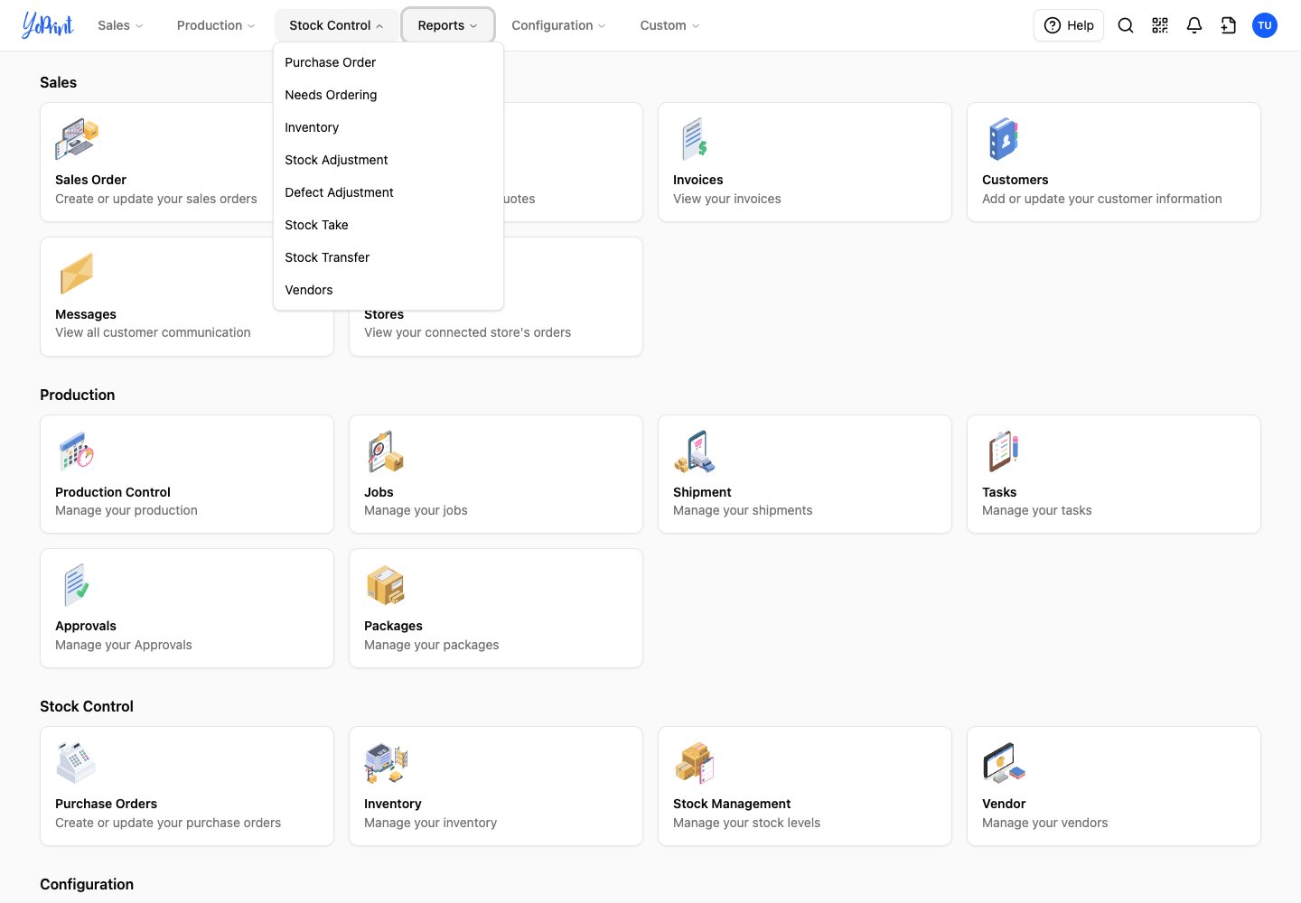Click the Customers address book icon

1004,139
